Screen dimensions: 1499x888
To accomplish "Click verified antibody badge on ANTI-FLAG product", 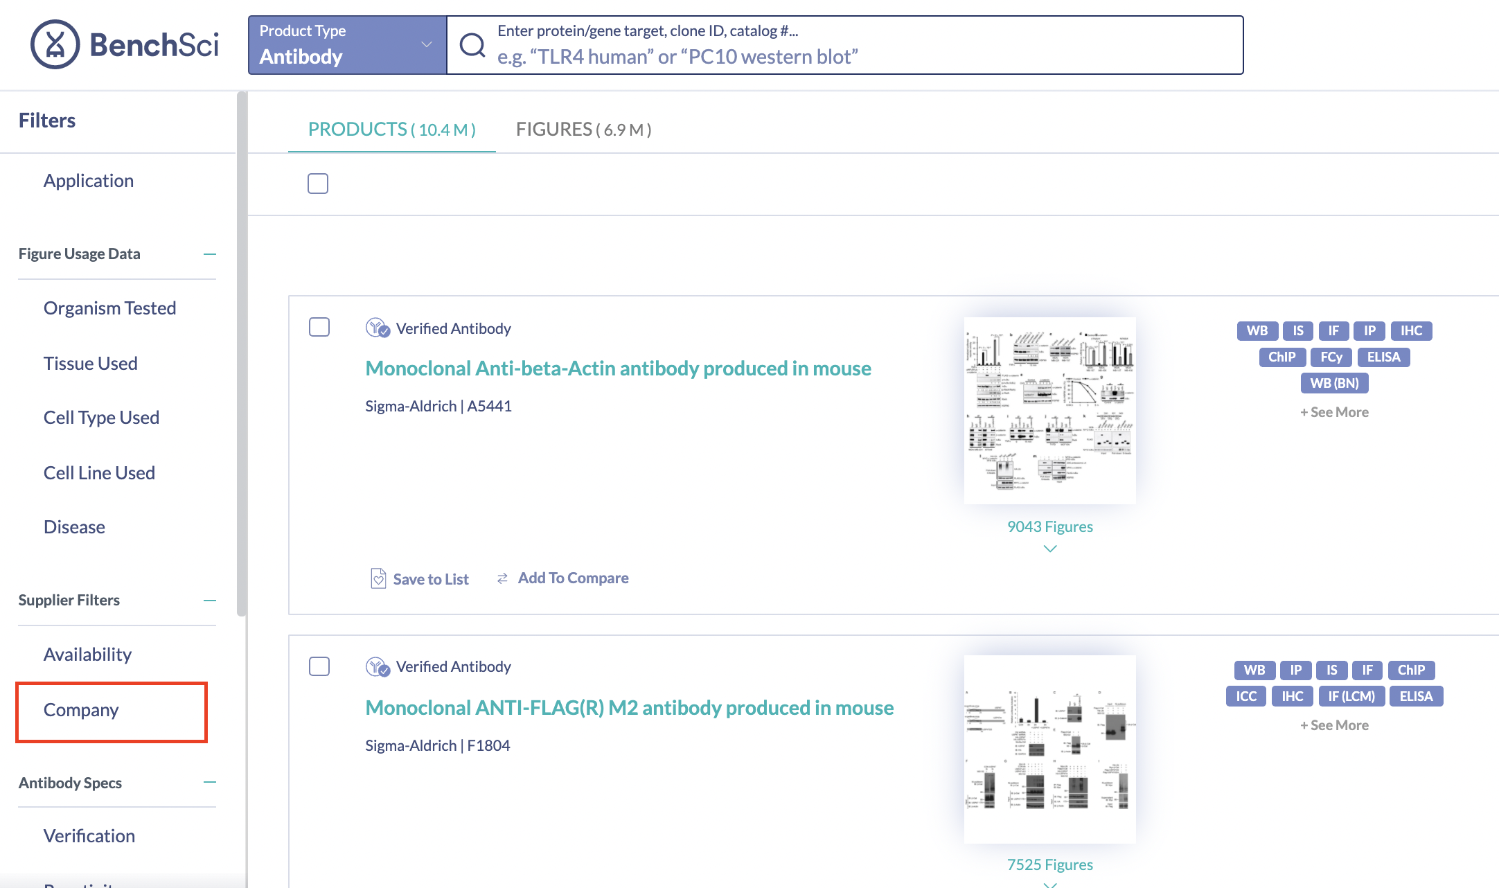I will (378, 666).
